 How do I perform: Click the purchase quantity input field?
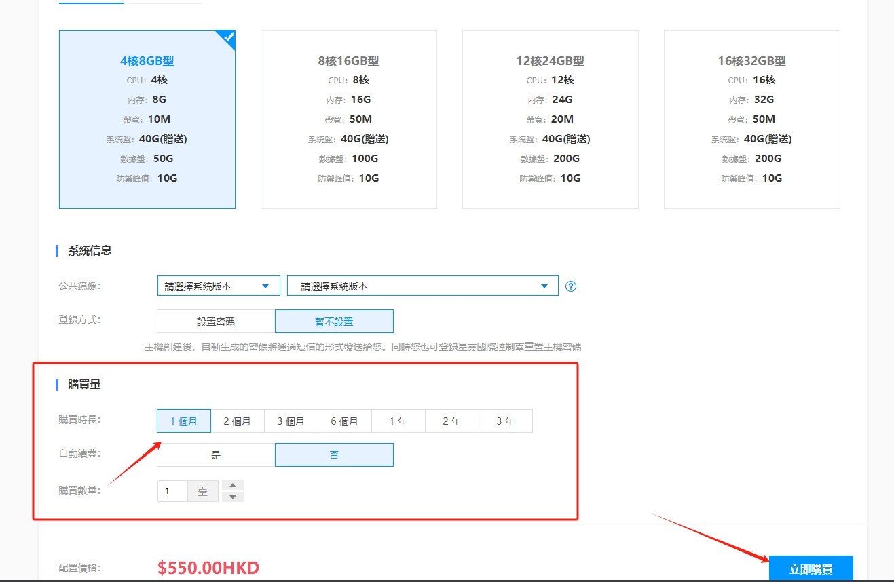(x=172, y=491)
